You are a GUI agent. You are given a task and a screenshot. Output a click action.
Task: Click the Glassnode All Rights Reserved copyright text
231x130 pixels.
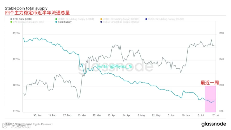[x=29, y=124]
